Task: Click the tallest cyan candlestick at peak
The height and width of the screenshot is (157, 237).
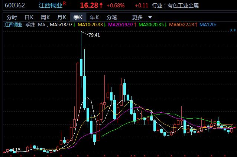Action: pyautogui.click(x=81, y=67)
